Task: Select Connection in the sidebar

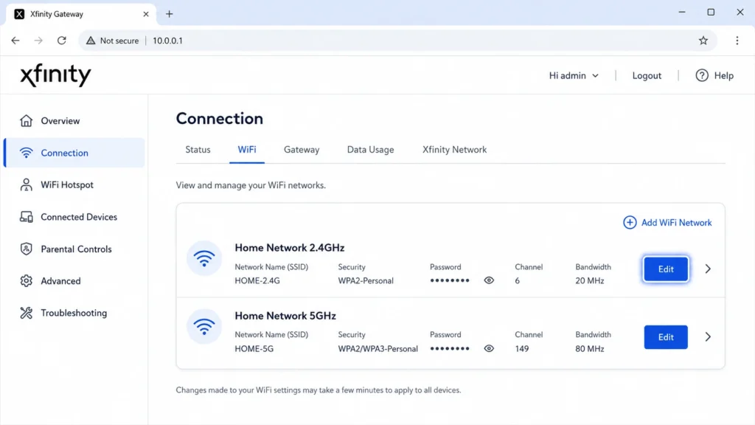Action: point(74,153)
